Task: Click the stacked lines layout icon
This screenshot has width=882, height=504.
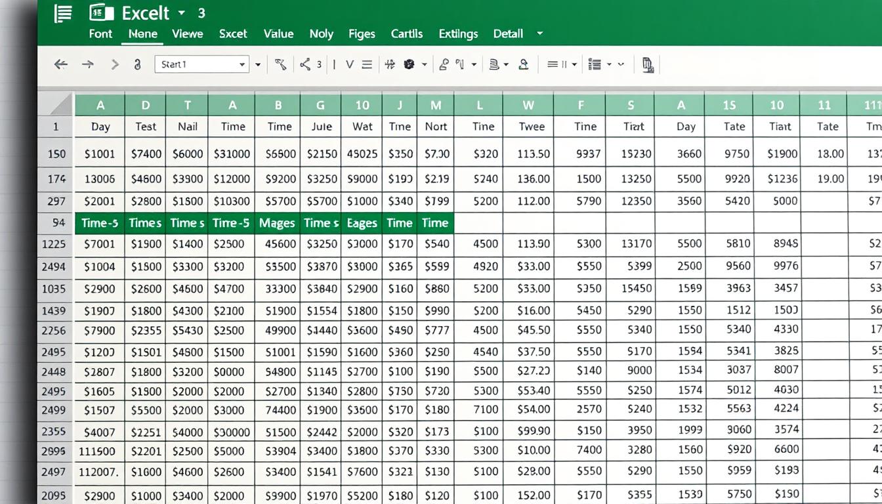Action: (494, 64)
